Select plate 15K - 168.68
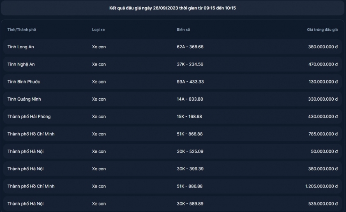This screenshot has height=212, width=346. pos(189,117)
